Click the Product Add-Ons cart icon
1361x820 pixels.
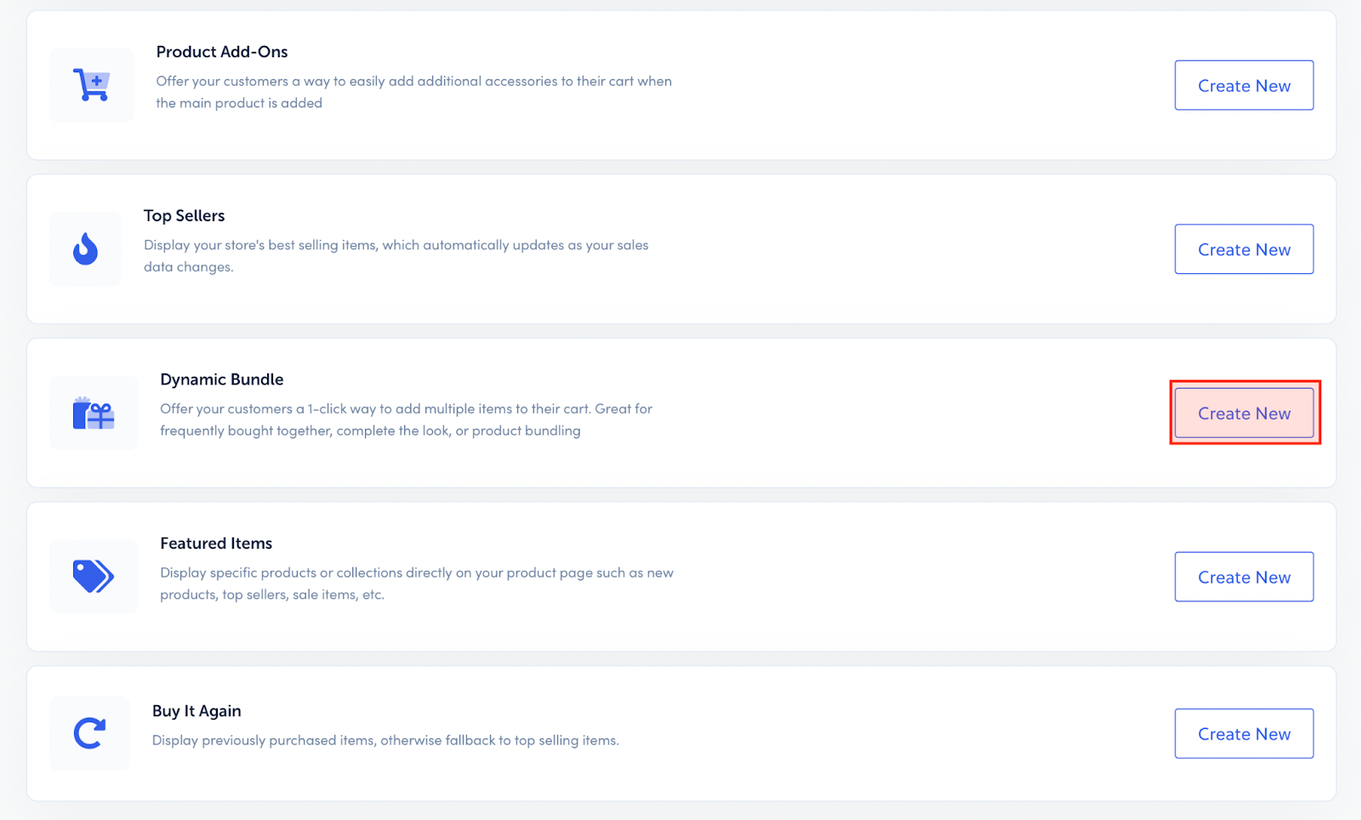(x=92, y=85)
